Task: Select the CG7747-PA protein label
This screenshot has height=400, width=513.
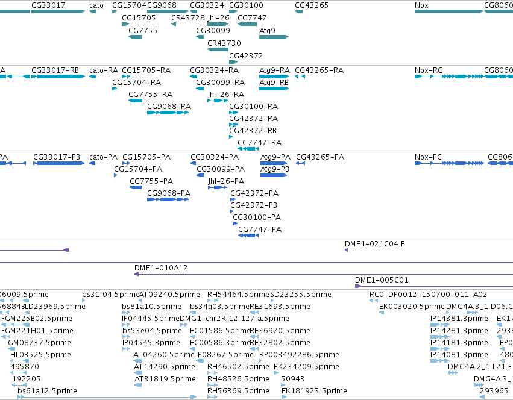Action: (x=260, y=230)
